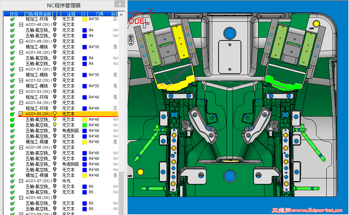Click the 注释 column header
This screenshot has width=349, height=215.
71,14
